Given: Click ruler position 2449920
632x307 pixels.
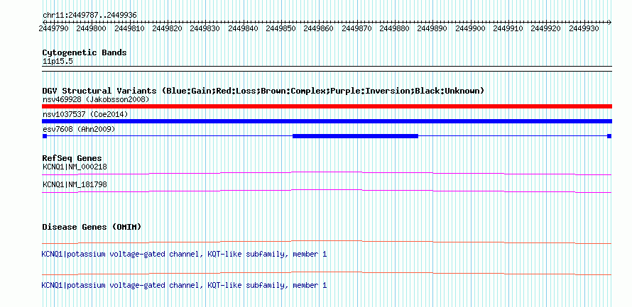Looking at the screenshot, I should [x=546, y=28].
